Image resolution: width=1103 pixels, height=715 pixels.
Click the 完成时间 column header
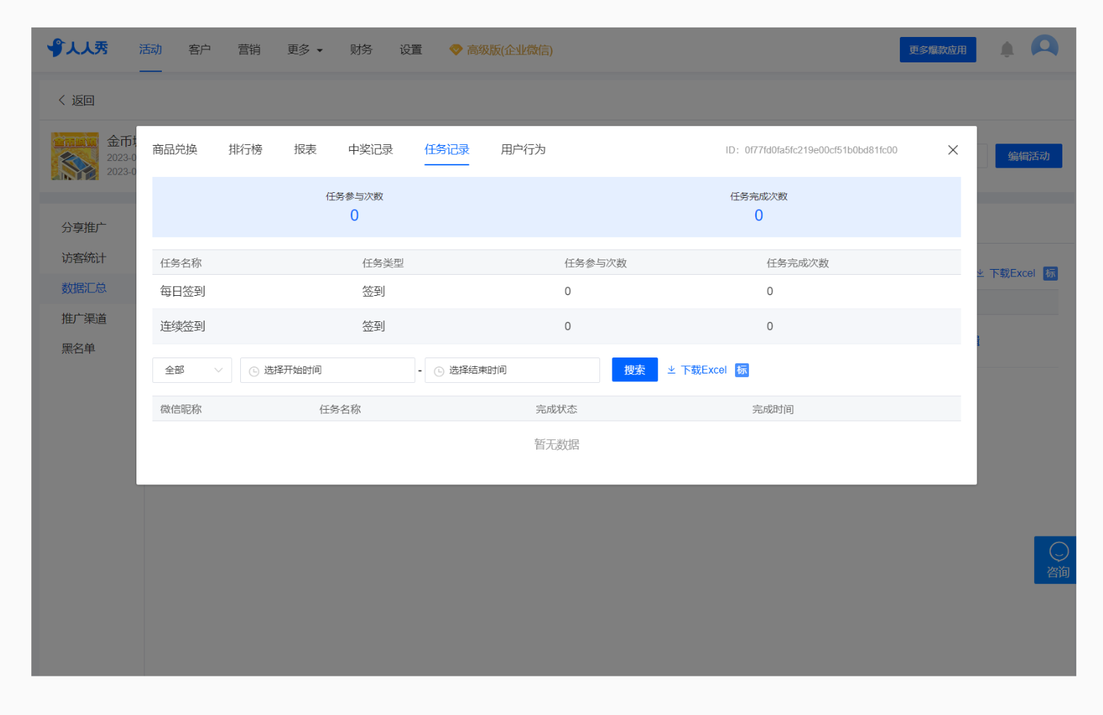pyautogui.click(x=773, y=410)
